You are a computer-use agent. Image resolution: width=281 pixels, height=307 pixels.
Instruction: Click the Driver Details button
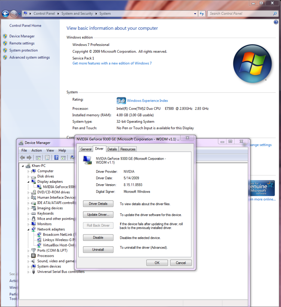tap(98, 204)
